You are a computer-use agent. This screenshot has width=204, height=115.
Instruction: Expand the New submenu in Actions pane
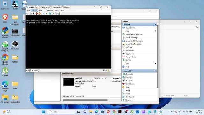coord(155,31)
